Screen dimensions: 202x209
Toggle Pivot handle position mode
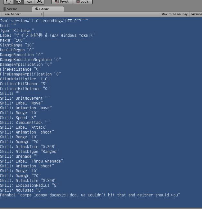pyautogui.click(x=62, y=2)
